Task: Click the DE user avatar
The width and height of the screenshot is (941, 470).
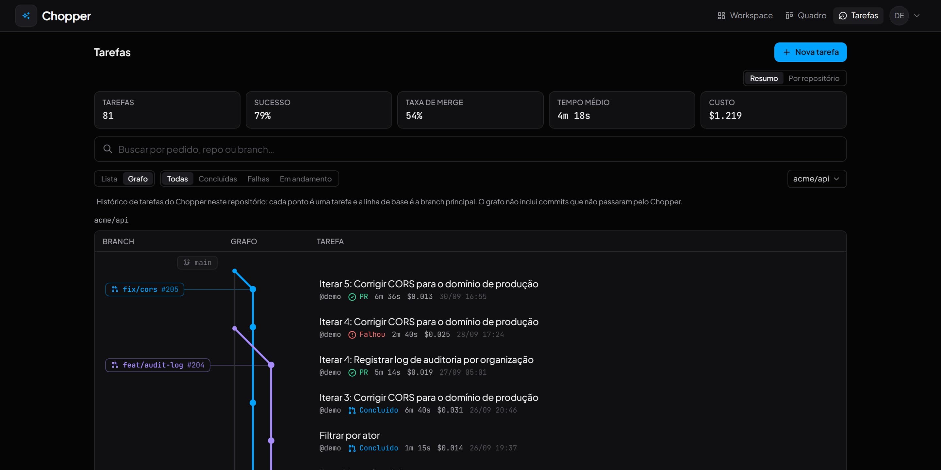Action: coord(899,16)
